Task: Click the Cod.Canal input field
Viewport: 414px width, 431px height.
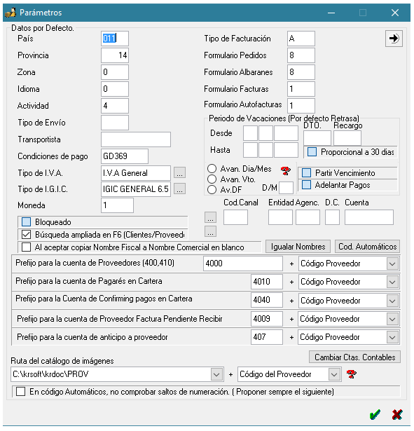Action: pos(235,217)
